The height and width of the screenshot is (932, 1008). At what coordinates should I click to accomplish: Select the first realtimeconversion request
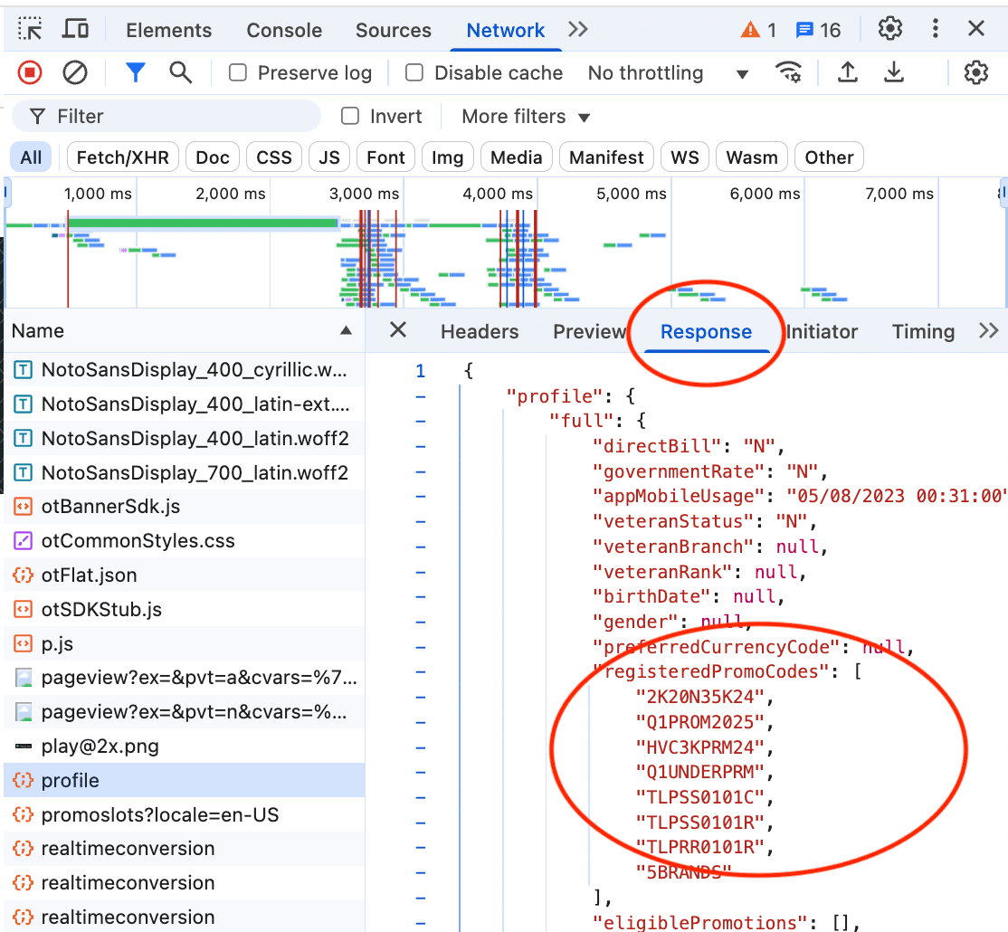pos(184,849)
